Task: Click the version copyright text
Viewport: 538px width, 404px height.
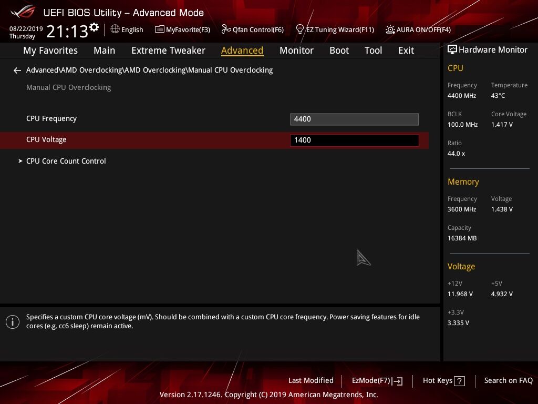Action: point(268,395)
